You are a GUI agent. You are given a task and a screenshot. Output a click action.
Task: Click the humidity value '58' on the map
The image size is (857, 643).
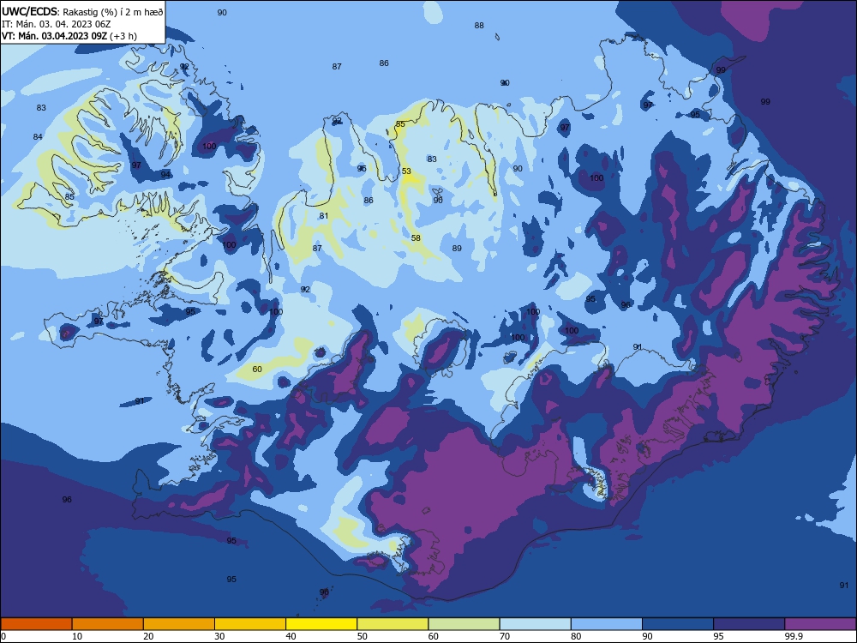[x=416, y=237]
